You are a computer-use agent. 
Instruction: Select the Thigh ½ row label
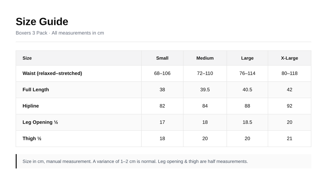pos(32,139)
